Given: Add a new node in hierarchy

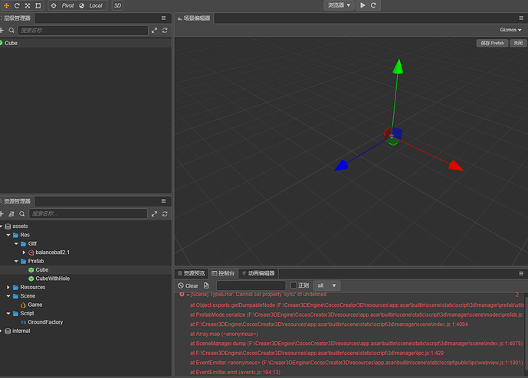Looking at the screenshot, I should (2, 31).
